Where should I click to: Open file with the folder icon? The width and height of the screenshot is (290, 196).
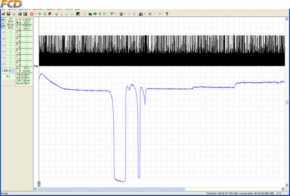(3, 14)
